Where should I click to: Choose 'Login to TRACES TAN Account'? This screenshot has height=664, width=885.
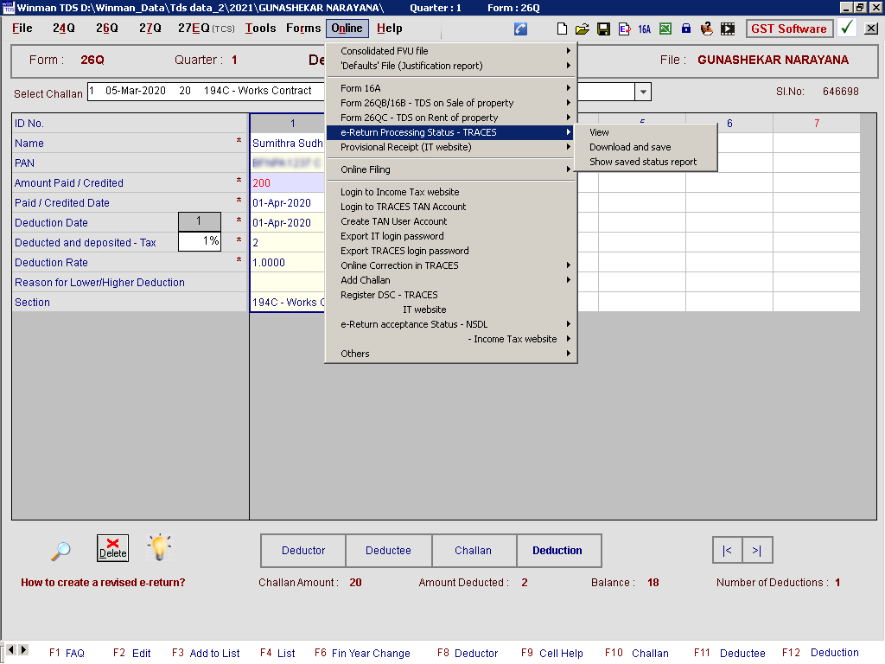tap(403, 207)
